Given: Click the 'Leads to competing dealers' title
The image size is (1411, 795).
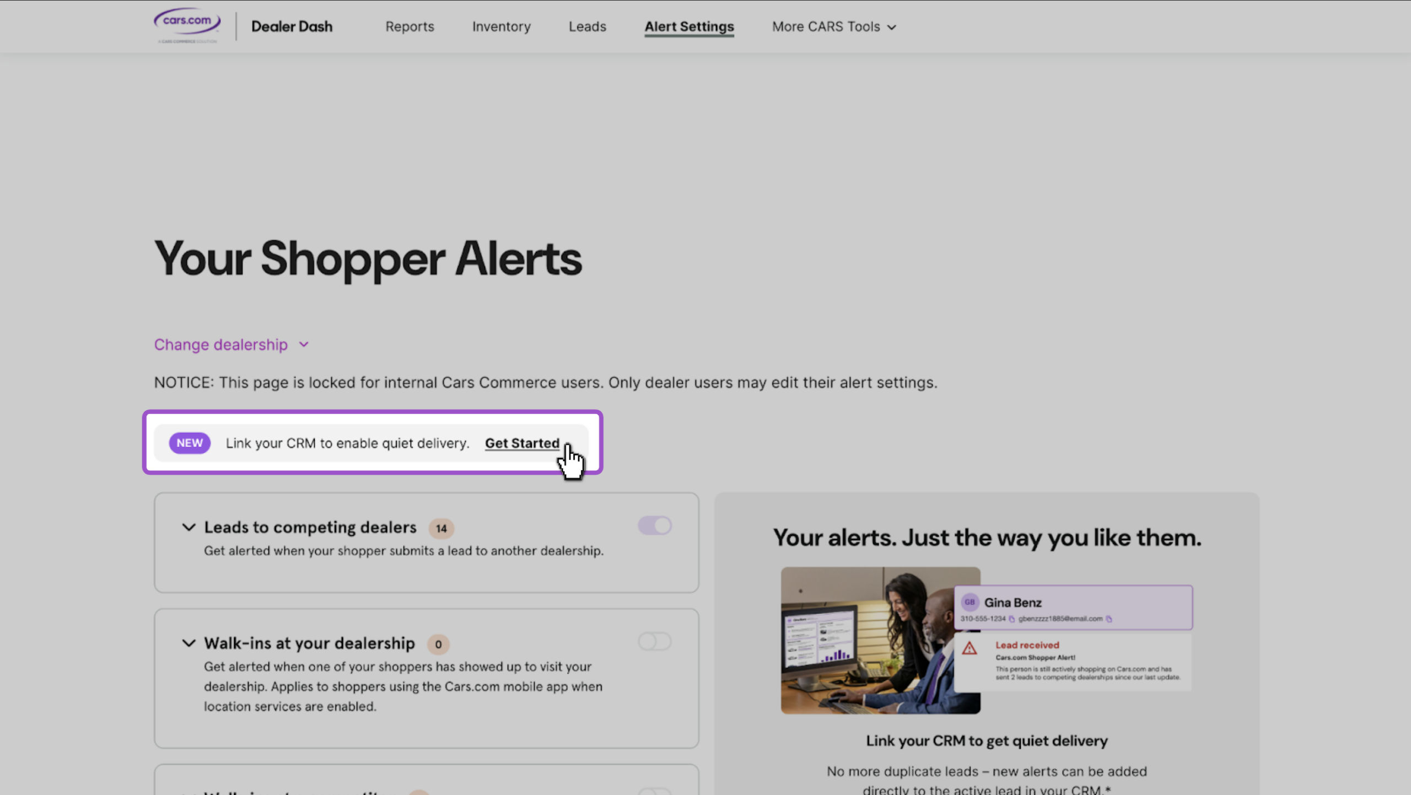Looking at the screenshot, I should click(310, 528).
